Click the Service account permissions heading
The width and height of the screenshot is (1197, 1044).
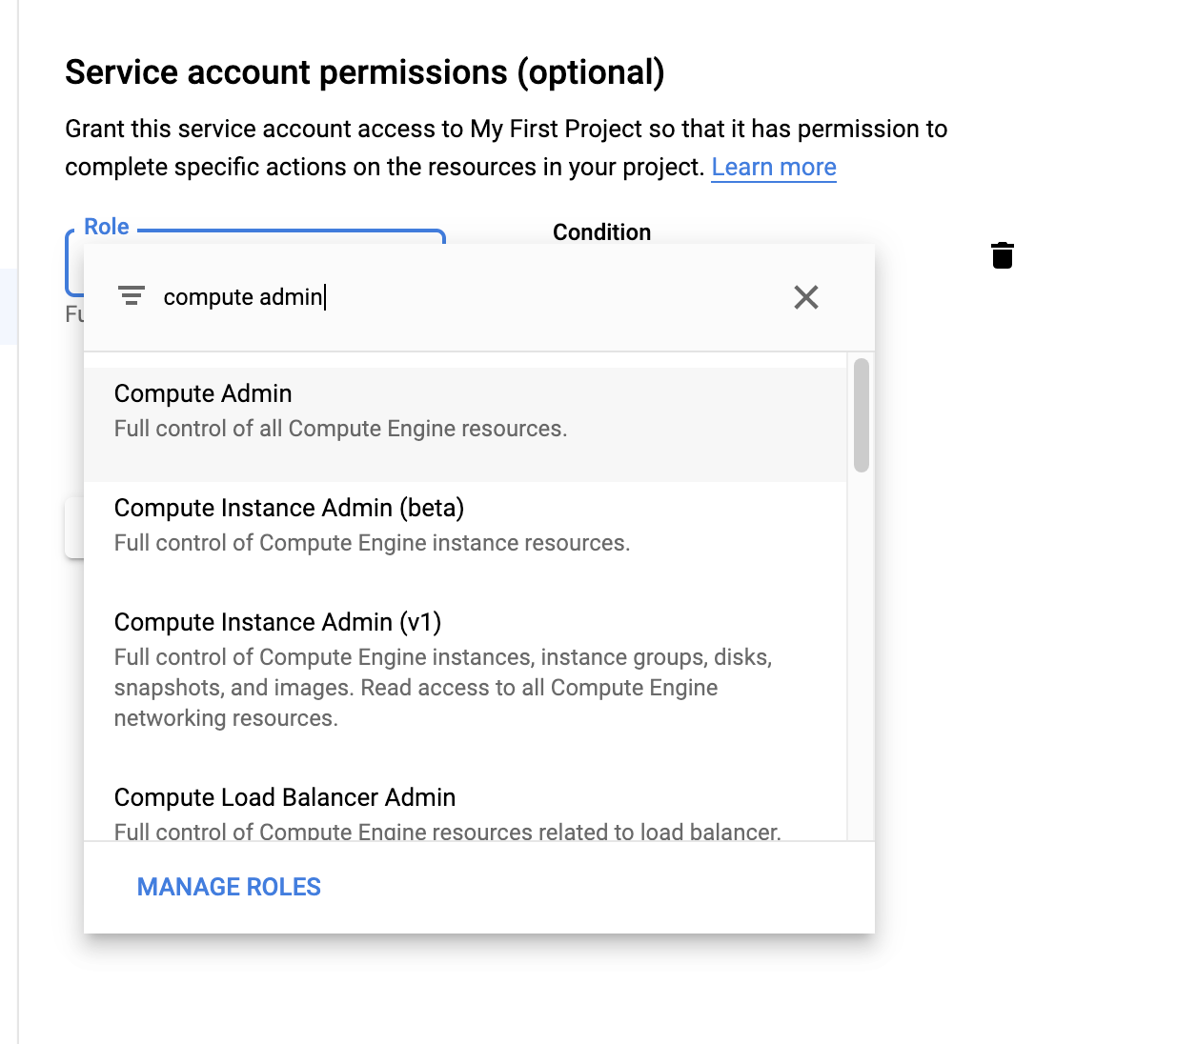364,72
